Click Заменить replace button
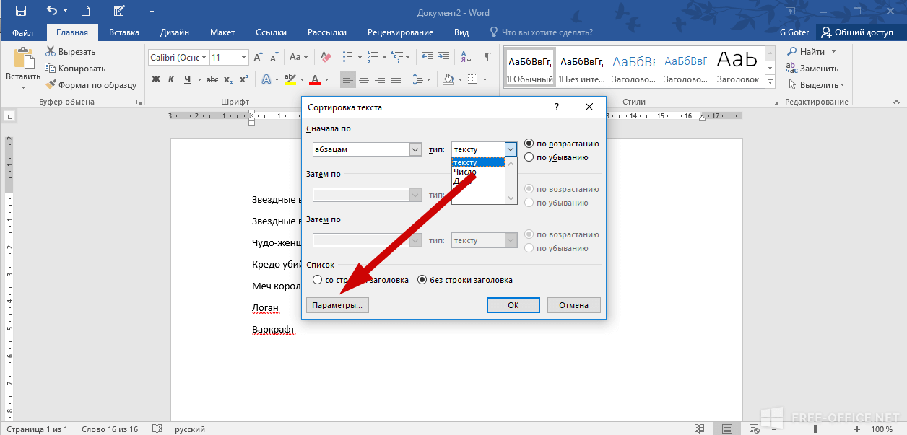907x435 pixels. [813, 69]
